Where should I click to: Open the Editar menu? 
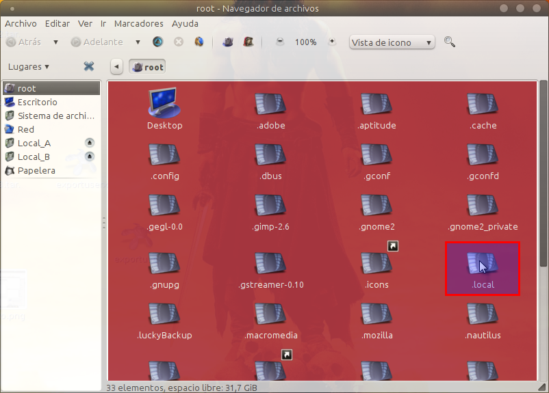point(58,23)
